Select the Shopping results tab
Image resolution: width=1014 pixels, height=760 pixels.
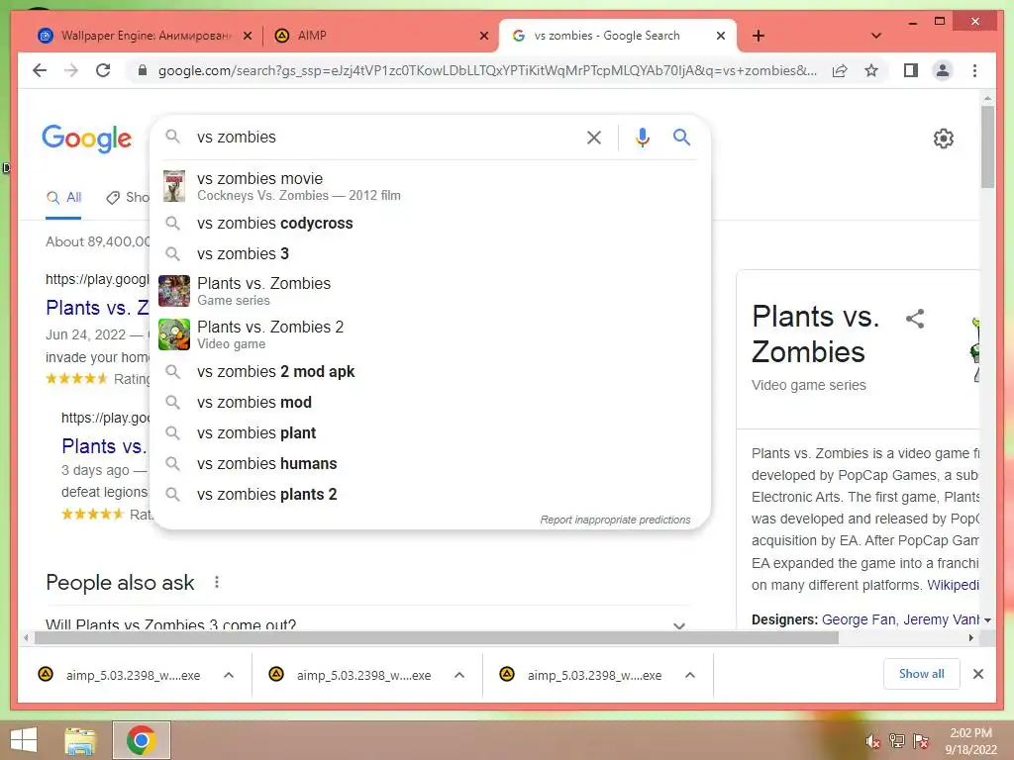point(128,198)
